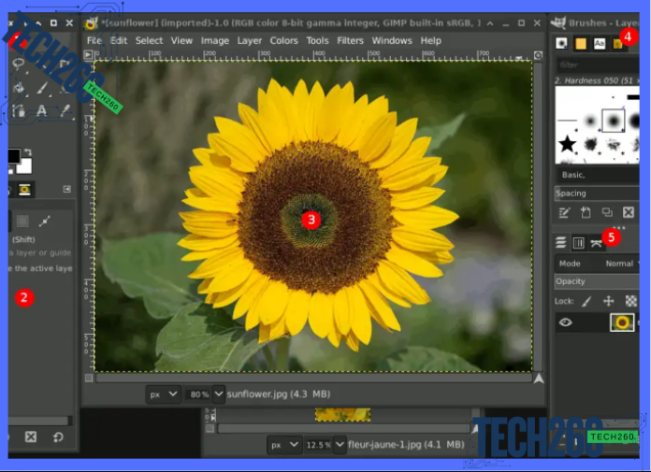Open the Layer menu
Viewport: 651px width, 472px height.
click(249, 40)
